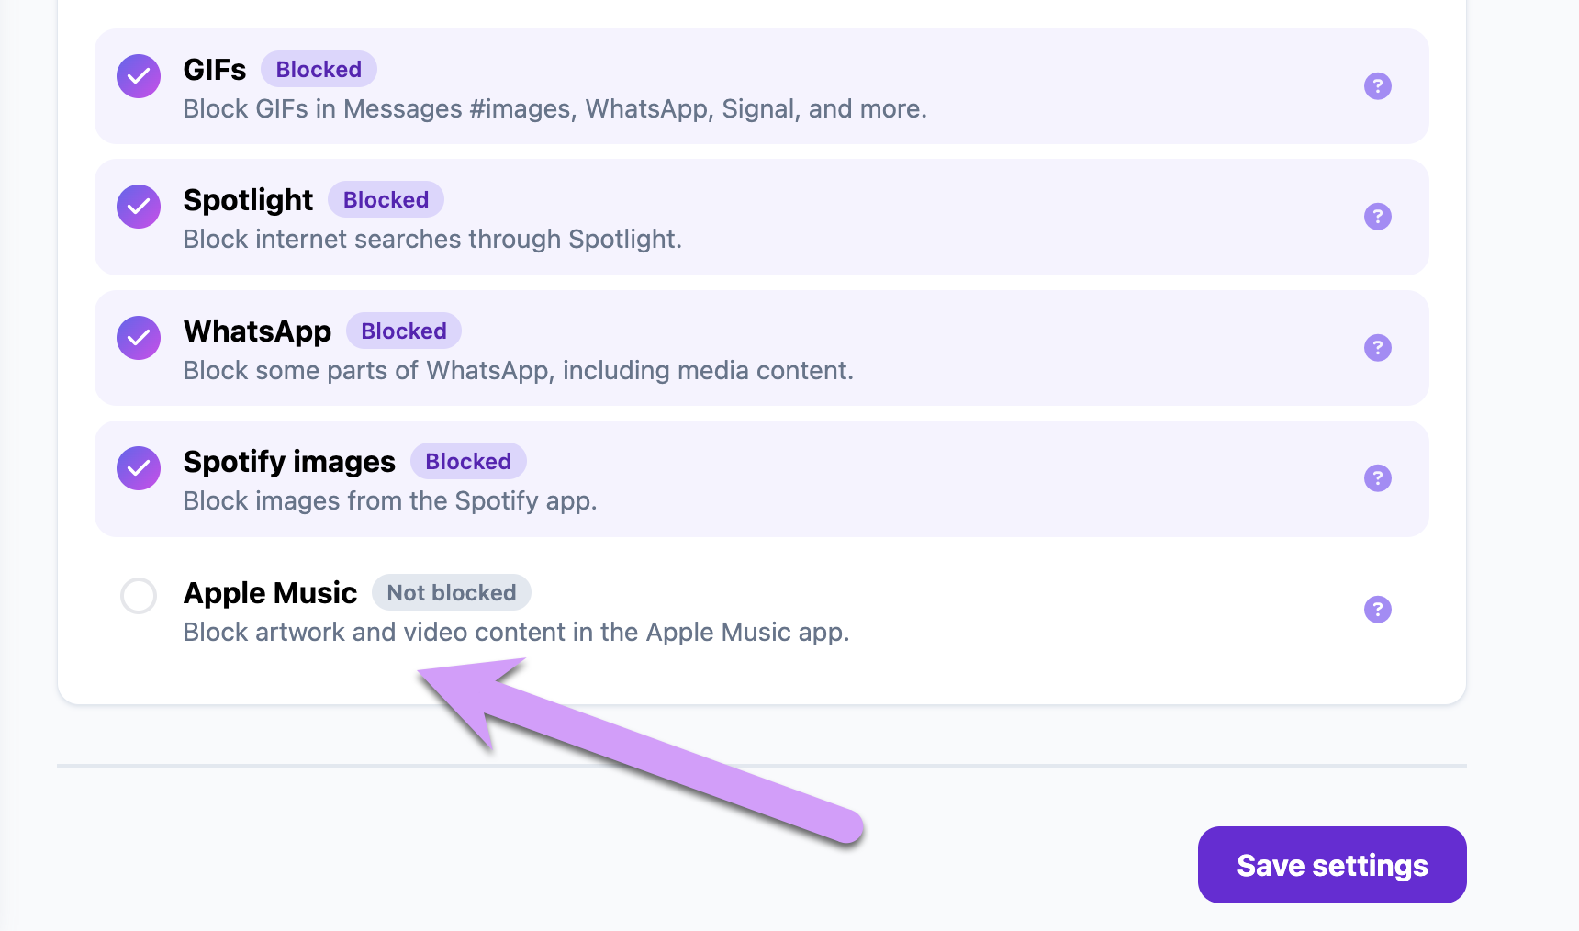This screenshot has width=1579, height=931.
Task: Enable Apple Music blocking circle
Action: (139, 596)
